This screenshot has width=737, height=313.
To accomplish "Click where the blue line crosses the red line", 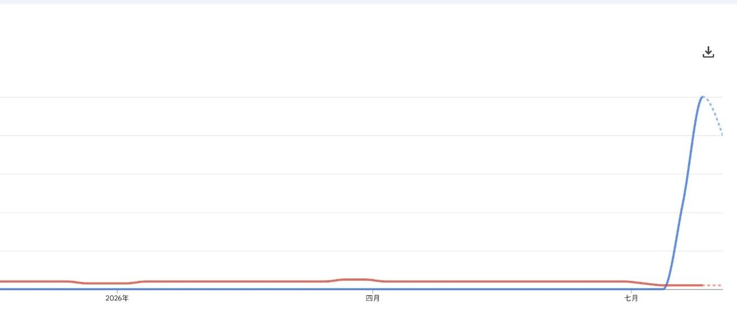I will point(666,285).
